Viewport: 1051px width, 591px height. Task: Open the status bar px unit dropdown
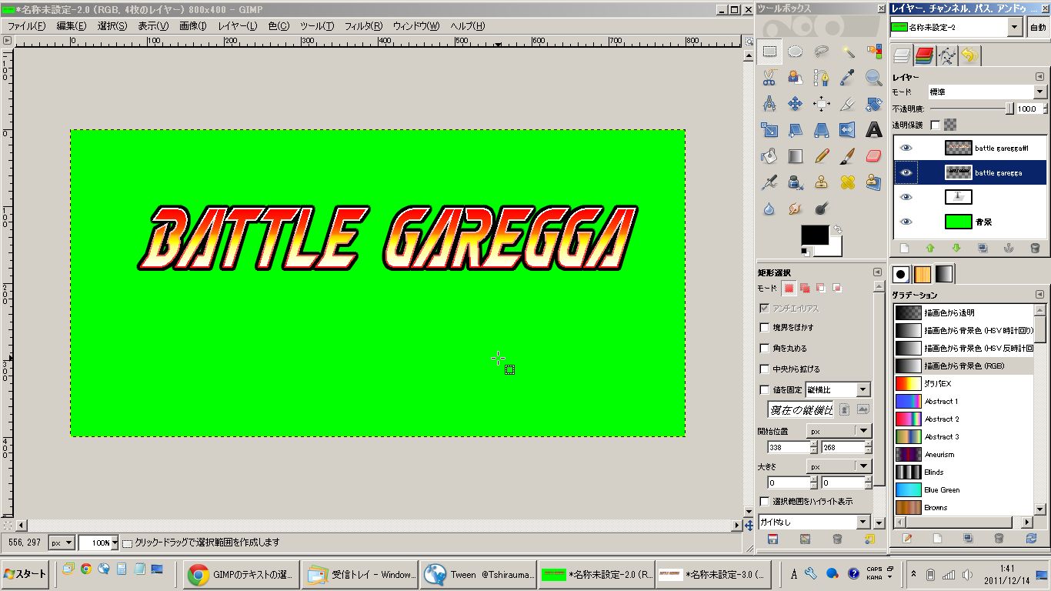(62, 543)
